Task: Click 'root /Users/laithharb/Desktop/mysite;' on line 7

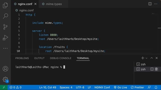Action: tap(69, 39)
